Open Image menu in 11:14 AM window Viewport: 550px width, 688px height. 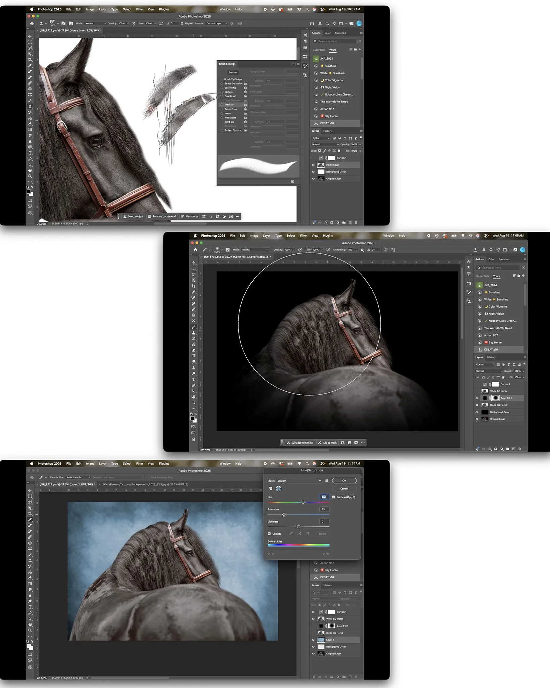pyautogui.click(x=90, y=464)
